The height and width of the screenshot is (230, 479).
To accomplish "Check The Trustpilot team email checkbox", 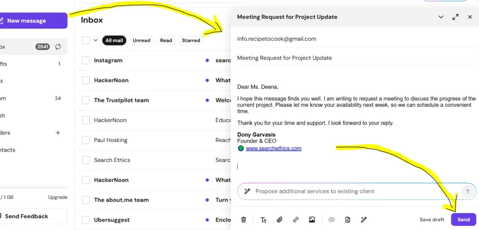I will [x=86, y=100].
